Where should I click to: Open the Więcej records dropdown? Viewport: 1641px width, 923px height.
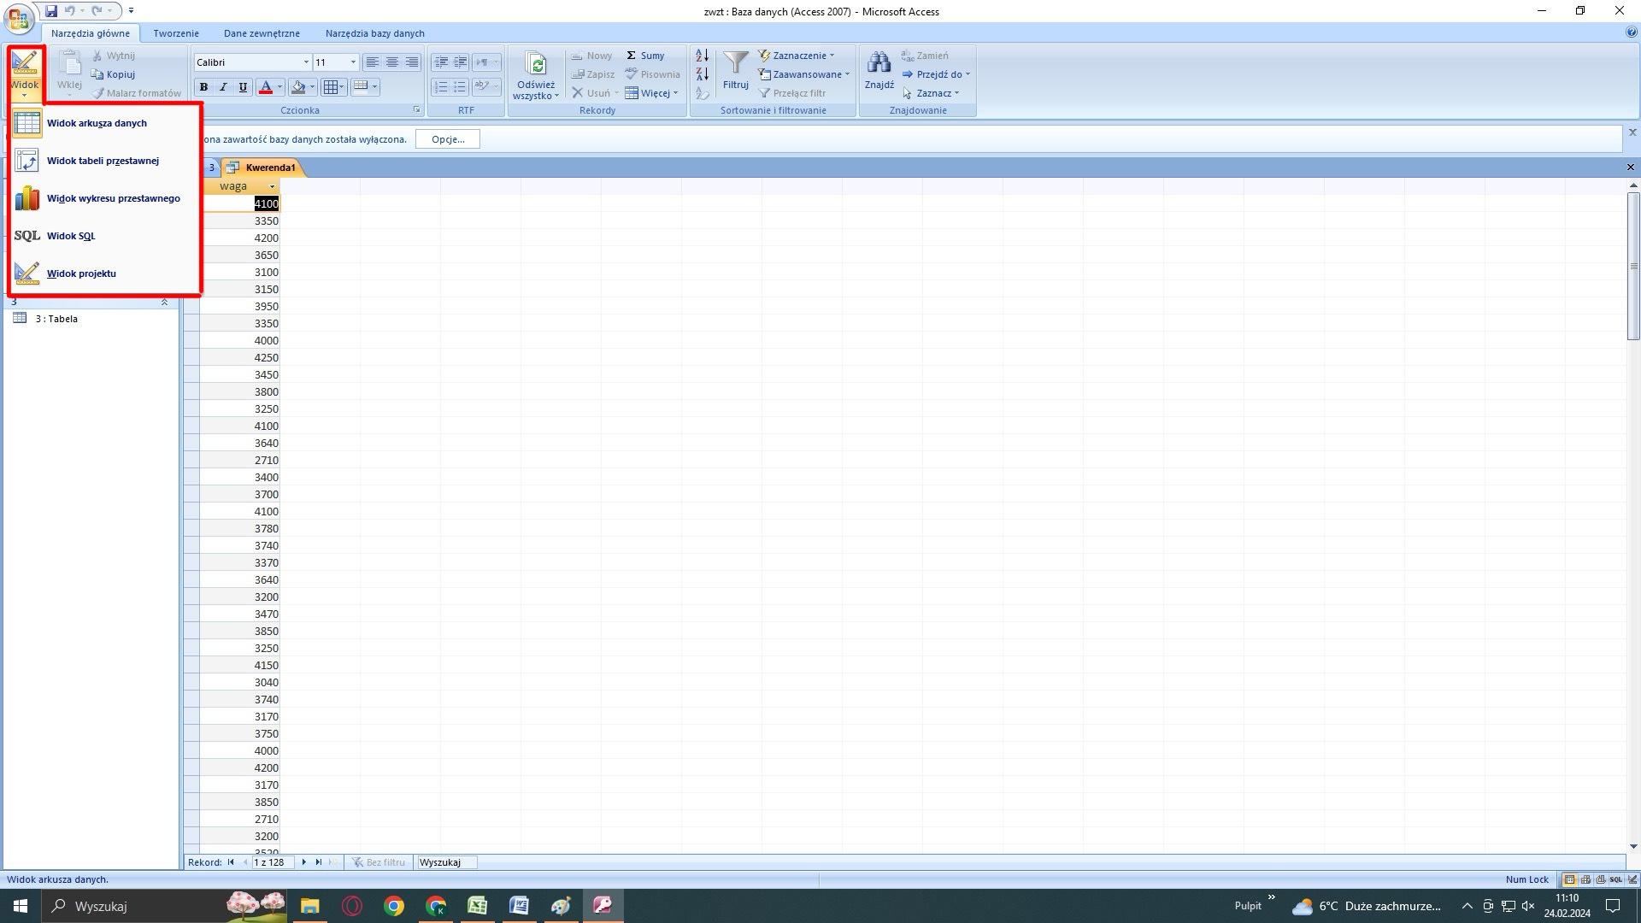[x=651, y=93]
